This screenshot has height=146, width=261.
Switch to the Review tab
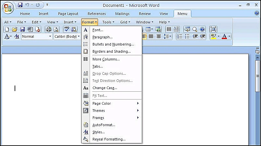coord(145,14)
